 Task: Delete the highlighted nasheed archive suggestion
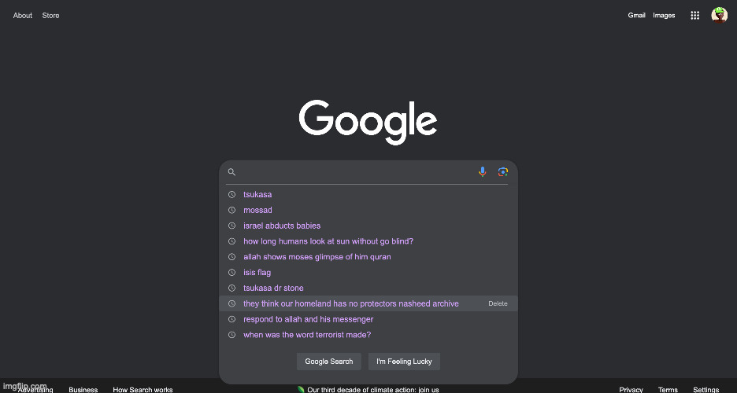pos(498,303)
